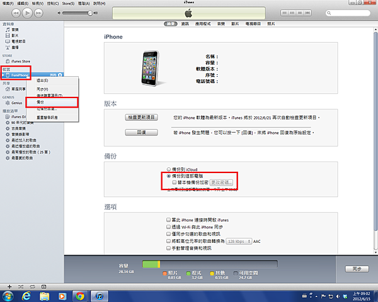Open the Windows Start menu
This screenshot has width=378, height=302.
click(8, 296)
